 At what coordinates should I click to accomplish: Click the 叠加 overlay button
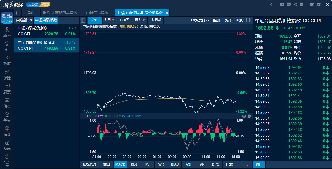coord(216,20)
